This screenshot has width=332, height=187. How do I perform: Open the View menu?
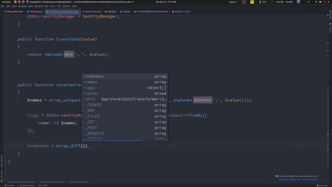pos(15,6)
